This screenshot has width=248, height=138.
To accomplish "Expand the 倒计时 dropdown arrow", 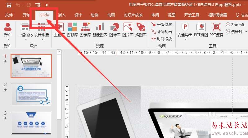I will (246, 32).
